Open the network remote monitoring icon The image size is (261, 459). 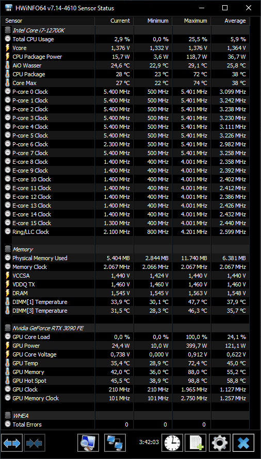pyautogui.click(x=115, y=443)
